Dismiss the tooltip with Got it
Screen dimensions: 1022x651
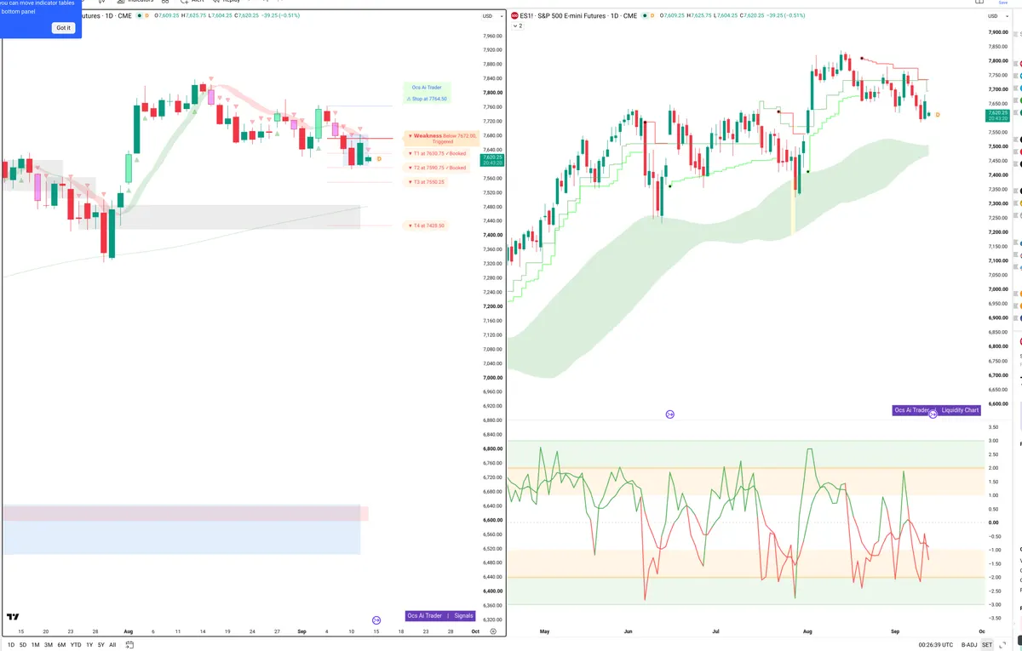(64, 28)
